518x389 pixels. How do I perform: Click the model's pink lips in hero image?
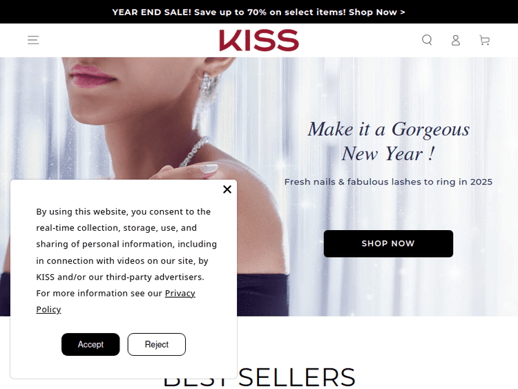(91, 76)
